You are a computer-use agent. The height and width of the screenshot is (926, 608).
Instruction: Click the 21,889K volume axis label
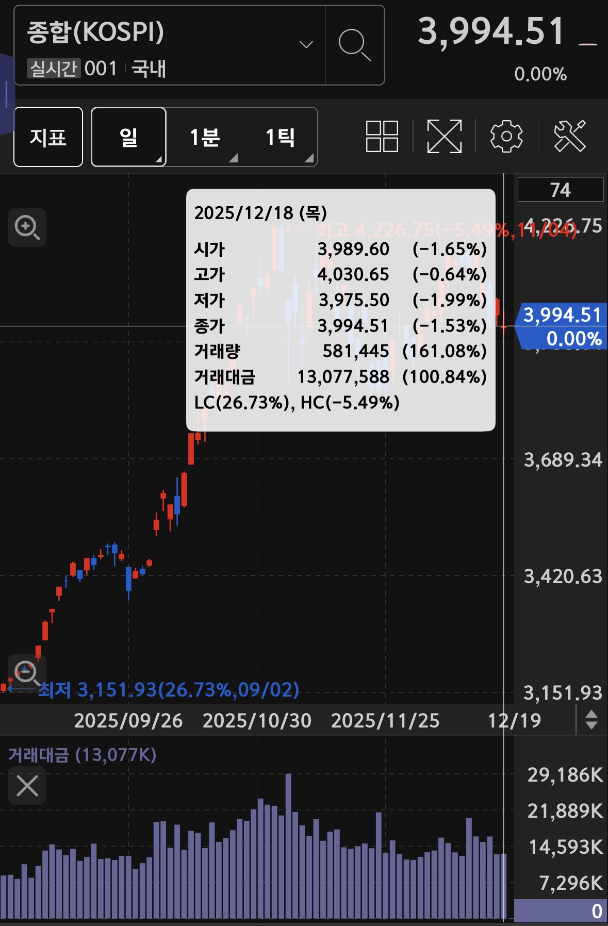[x=565, y=811]
